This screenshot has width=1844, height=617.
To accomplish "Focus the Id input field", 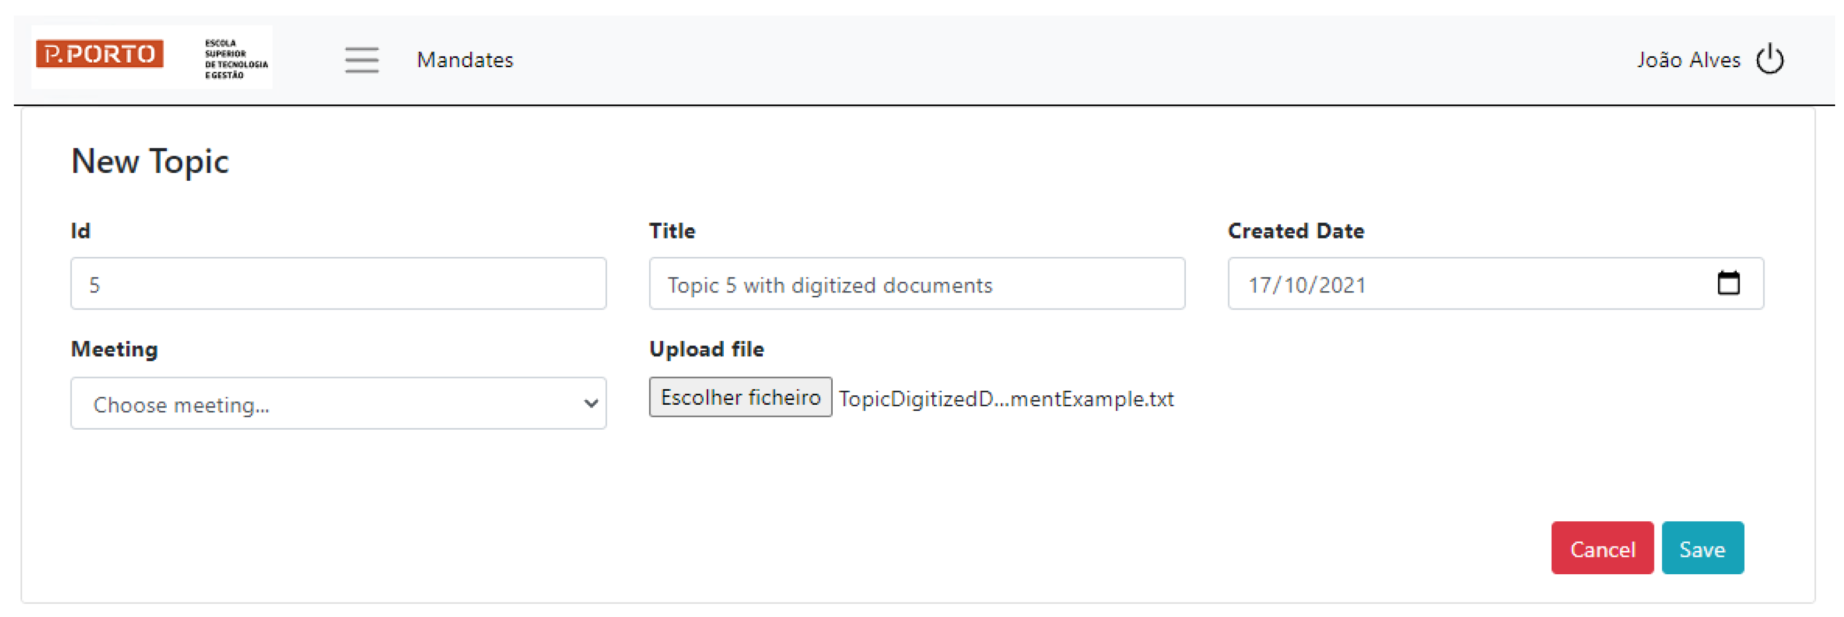I will click(x=338, y=284).
